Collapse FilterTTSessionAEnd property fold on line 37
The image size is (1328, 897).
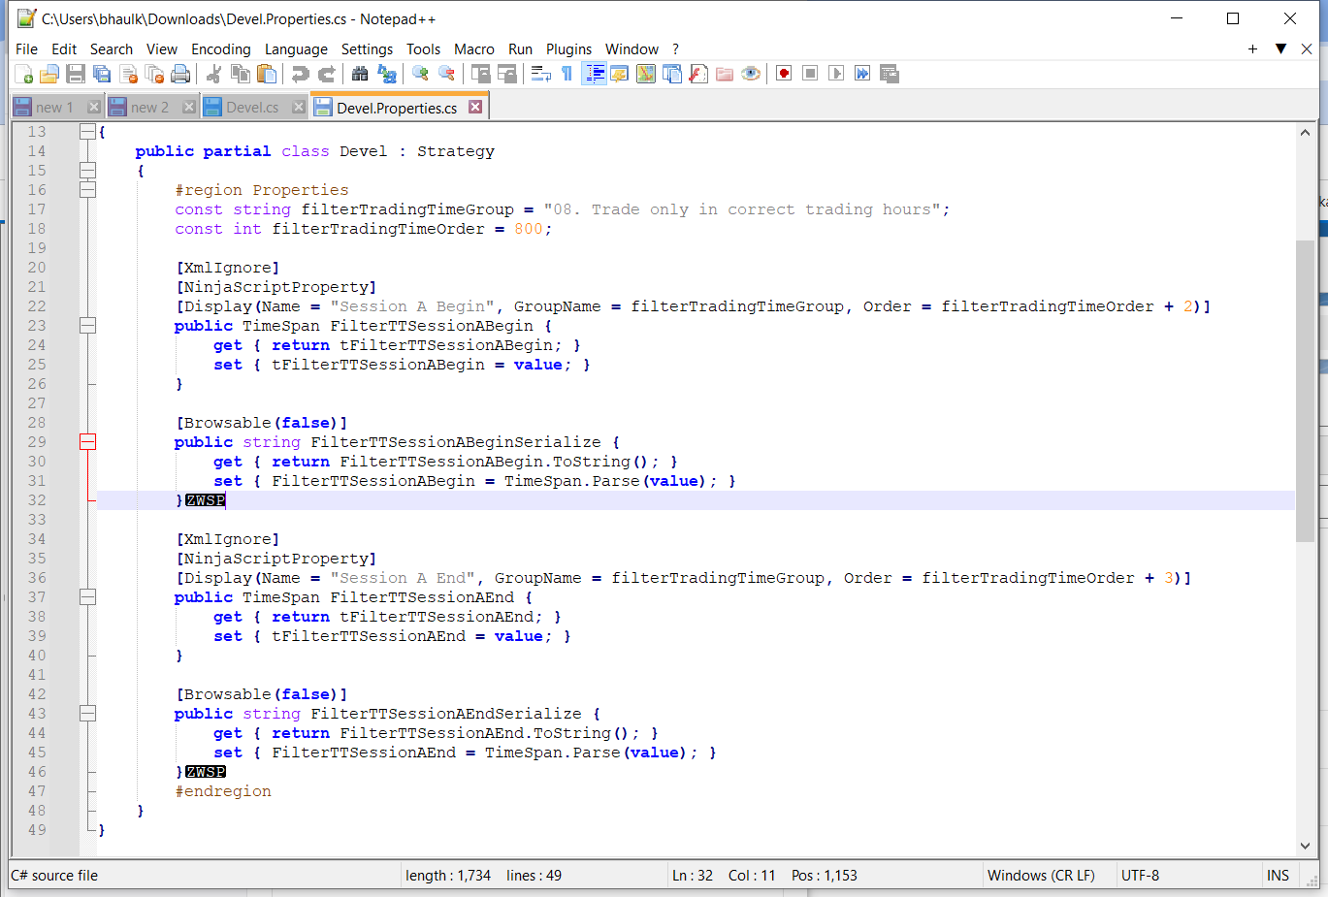coord(87,597)
